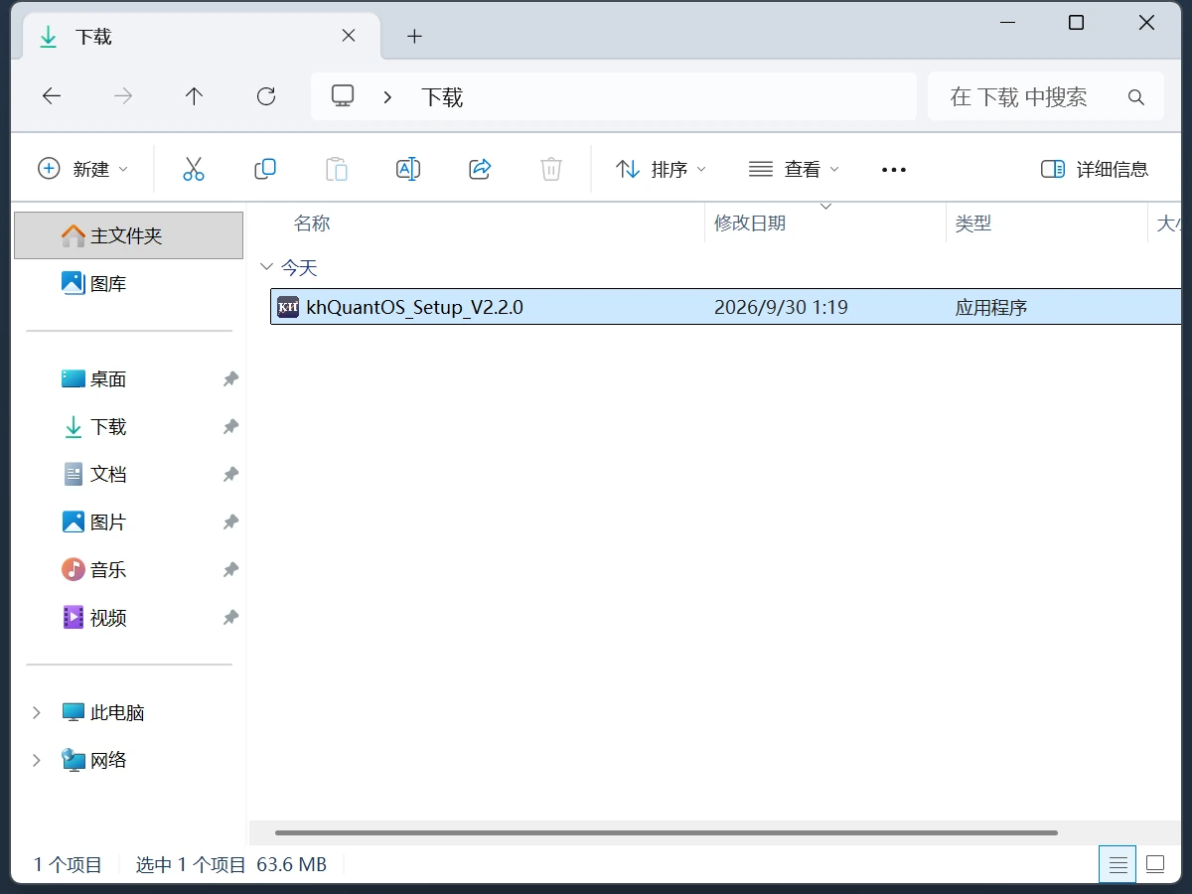Screen dimensions: 1192x894
Task: Open 主文件夹 in sidebar
Action: 128,235
